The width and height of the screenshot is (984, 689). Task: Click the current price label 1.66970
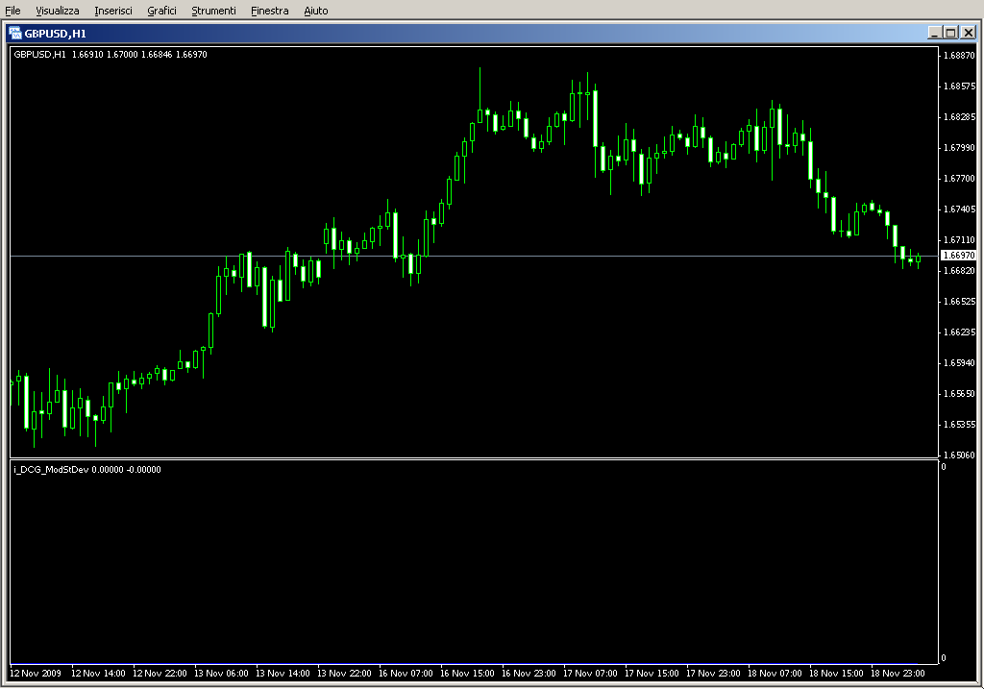coord(959,256)
